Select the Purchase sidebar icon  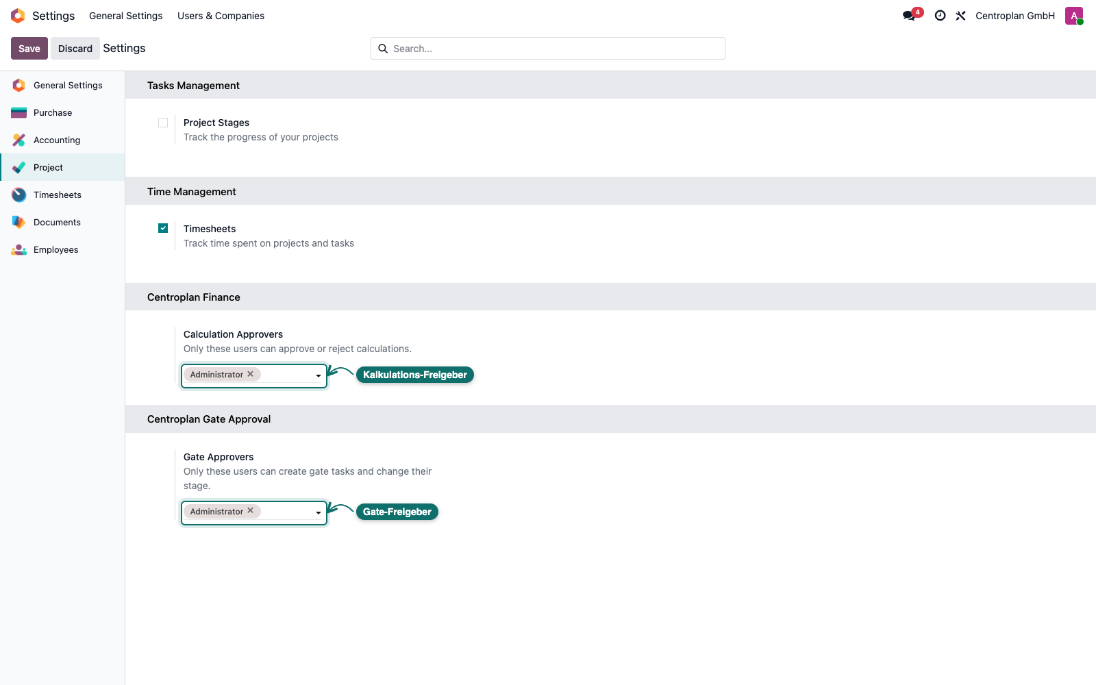[x=18, y=112]
